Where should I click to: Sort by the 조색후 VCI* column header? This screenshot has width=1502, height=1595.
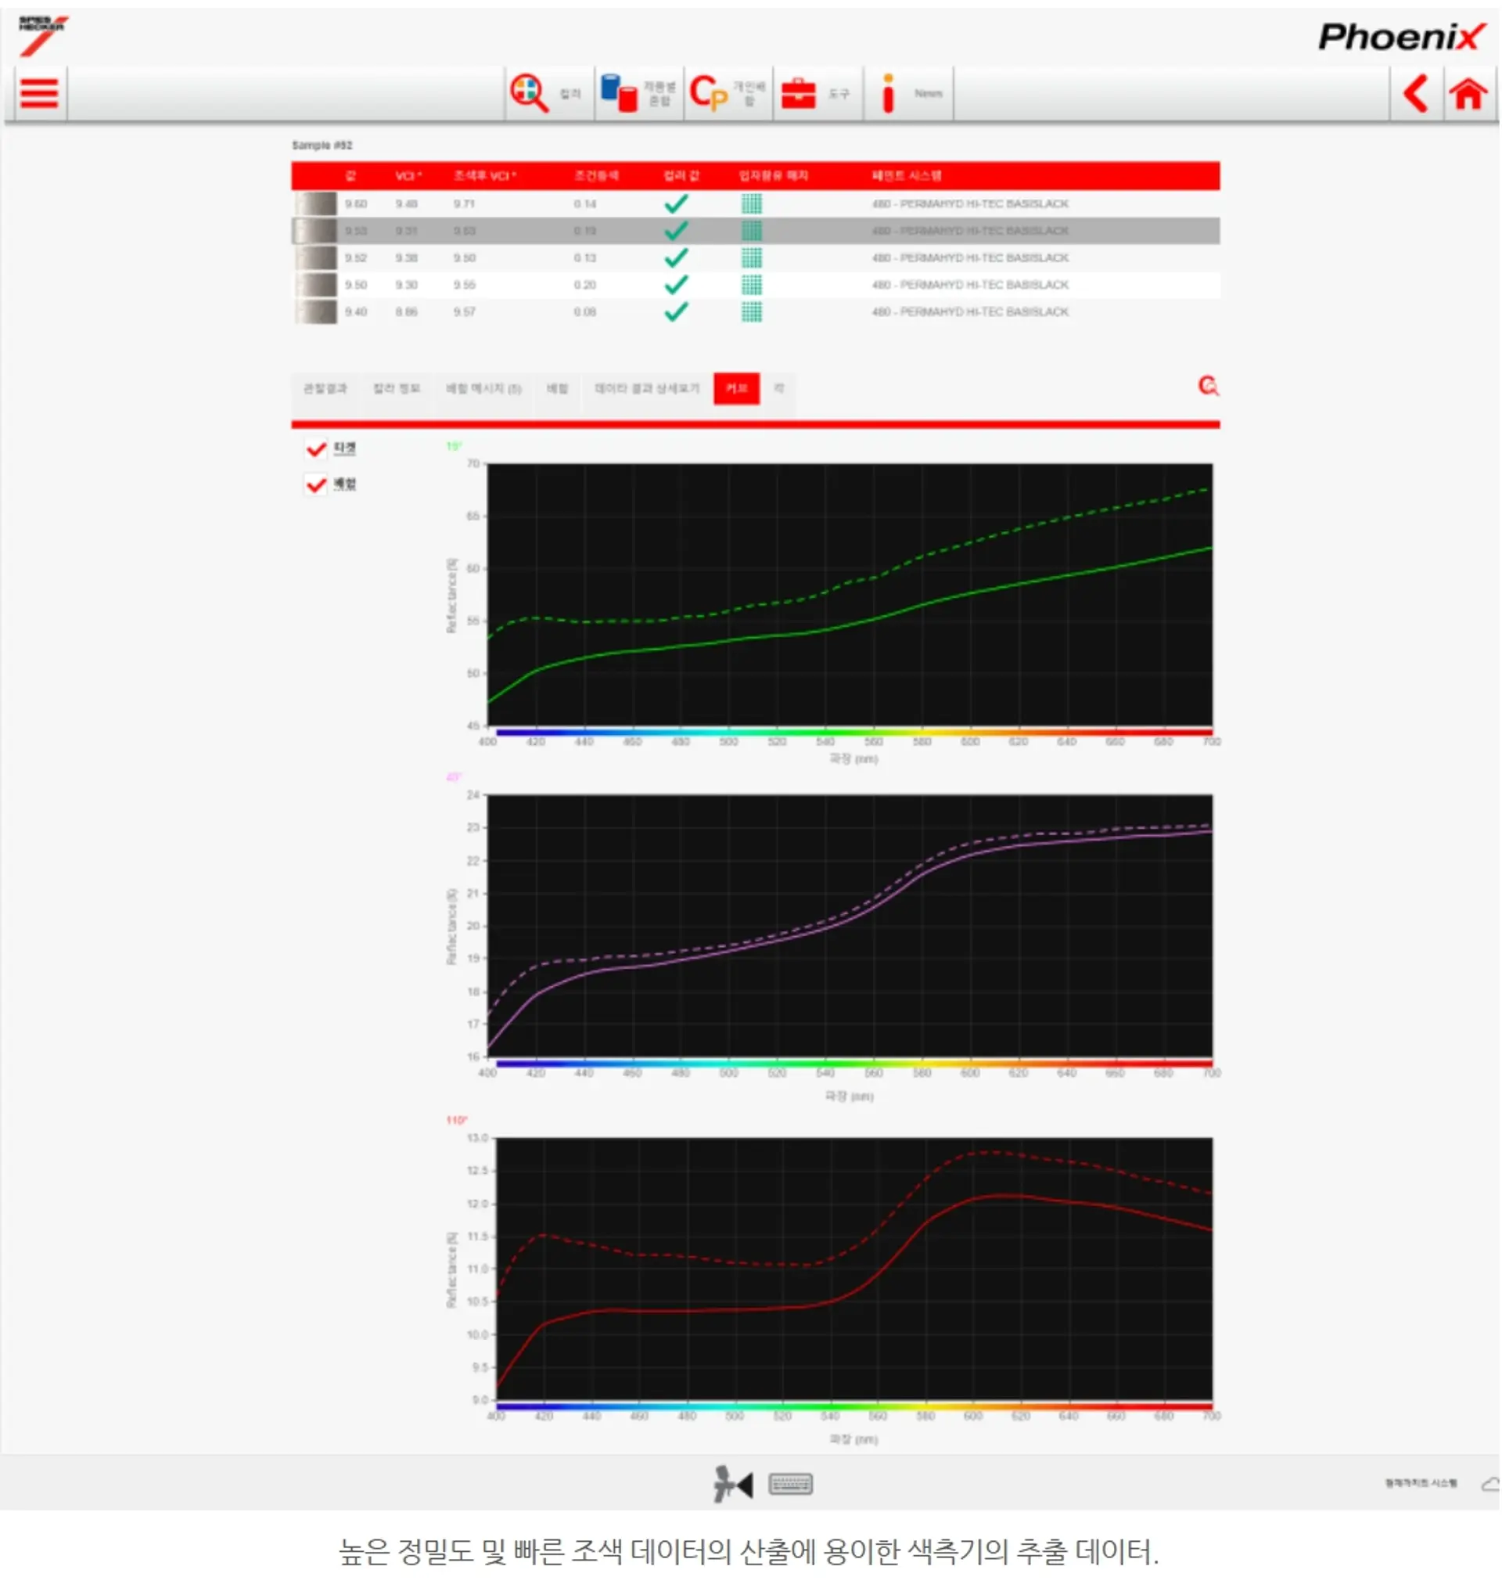tap(484, 176)
